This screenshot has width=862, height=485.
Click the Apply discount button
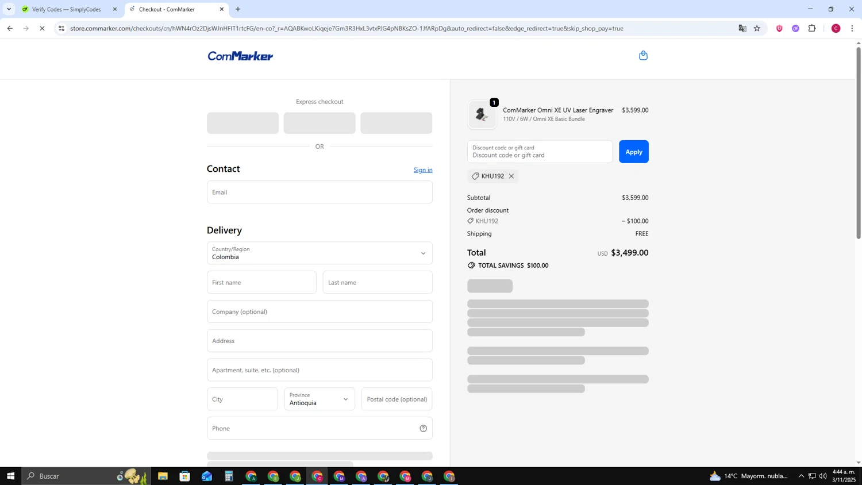coord(633,152)
